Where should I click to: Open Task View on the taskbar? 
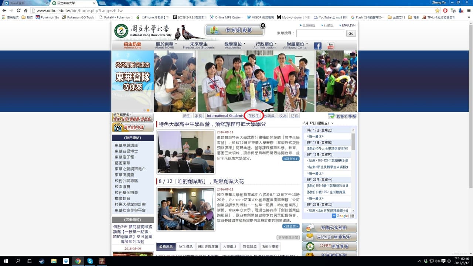click(30, 261)
